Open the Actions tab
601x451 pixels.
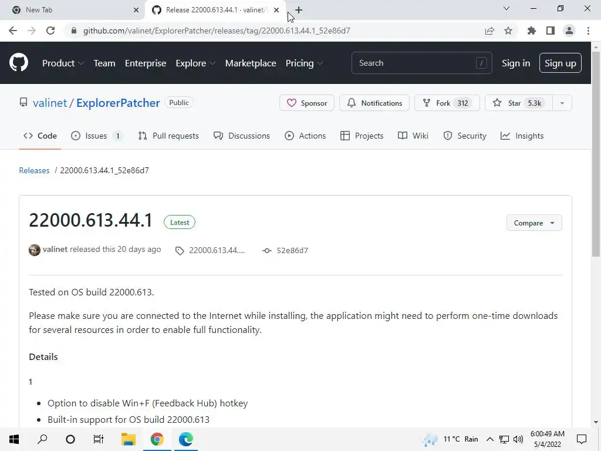pyautogui.click(x=305, y=136)
